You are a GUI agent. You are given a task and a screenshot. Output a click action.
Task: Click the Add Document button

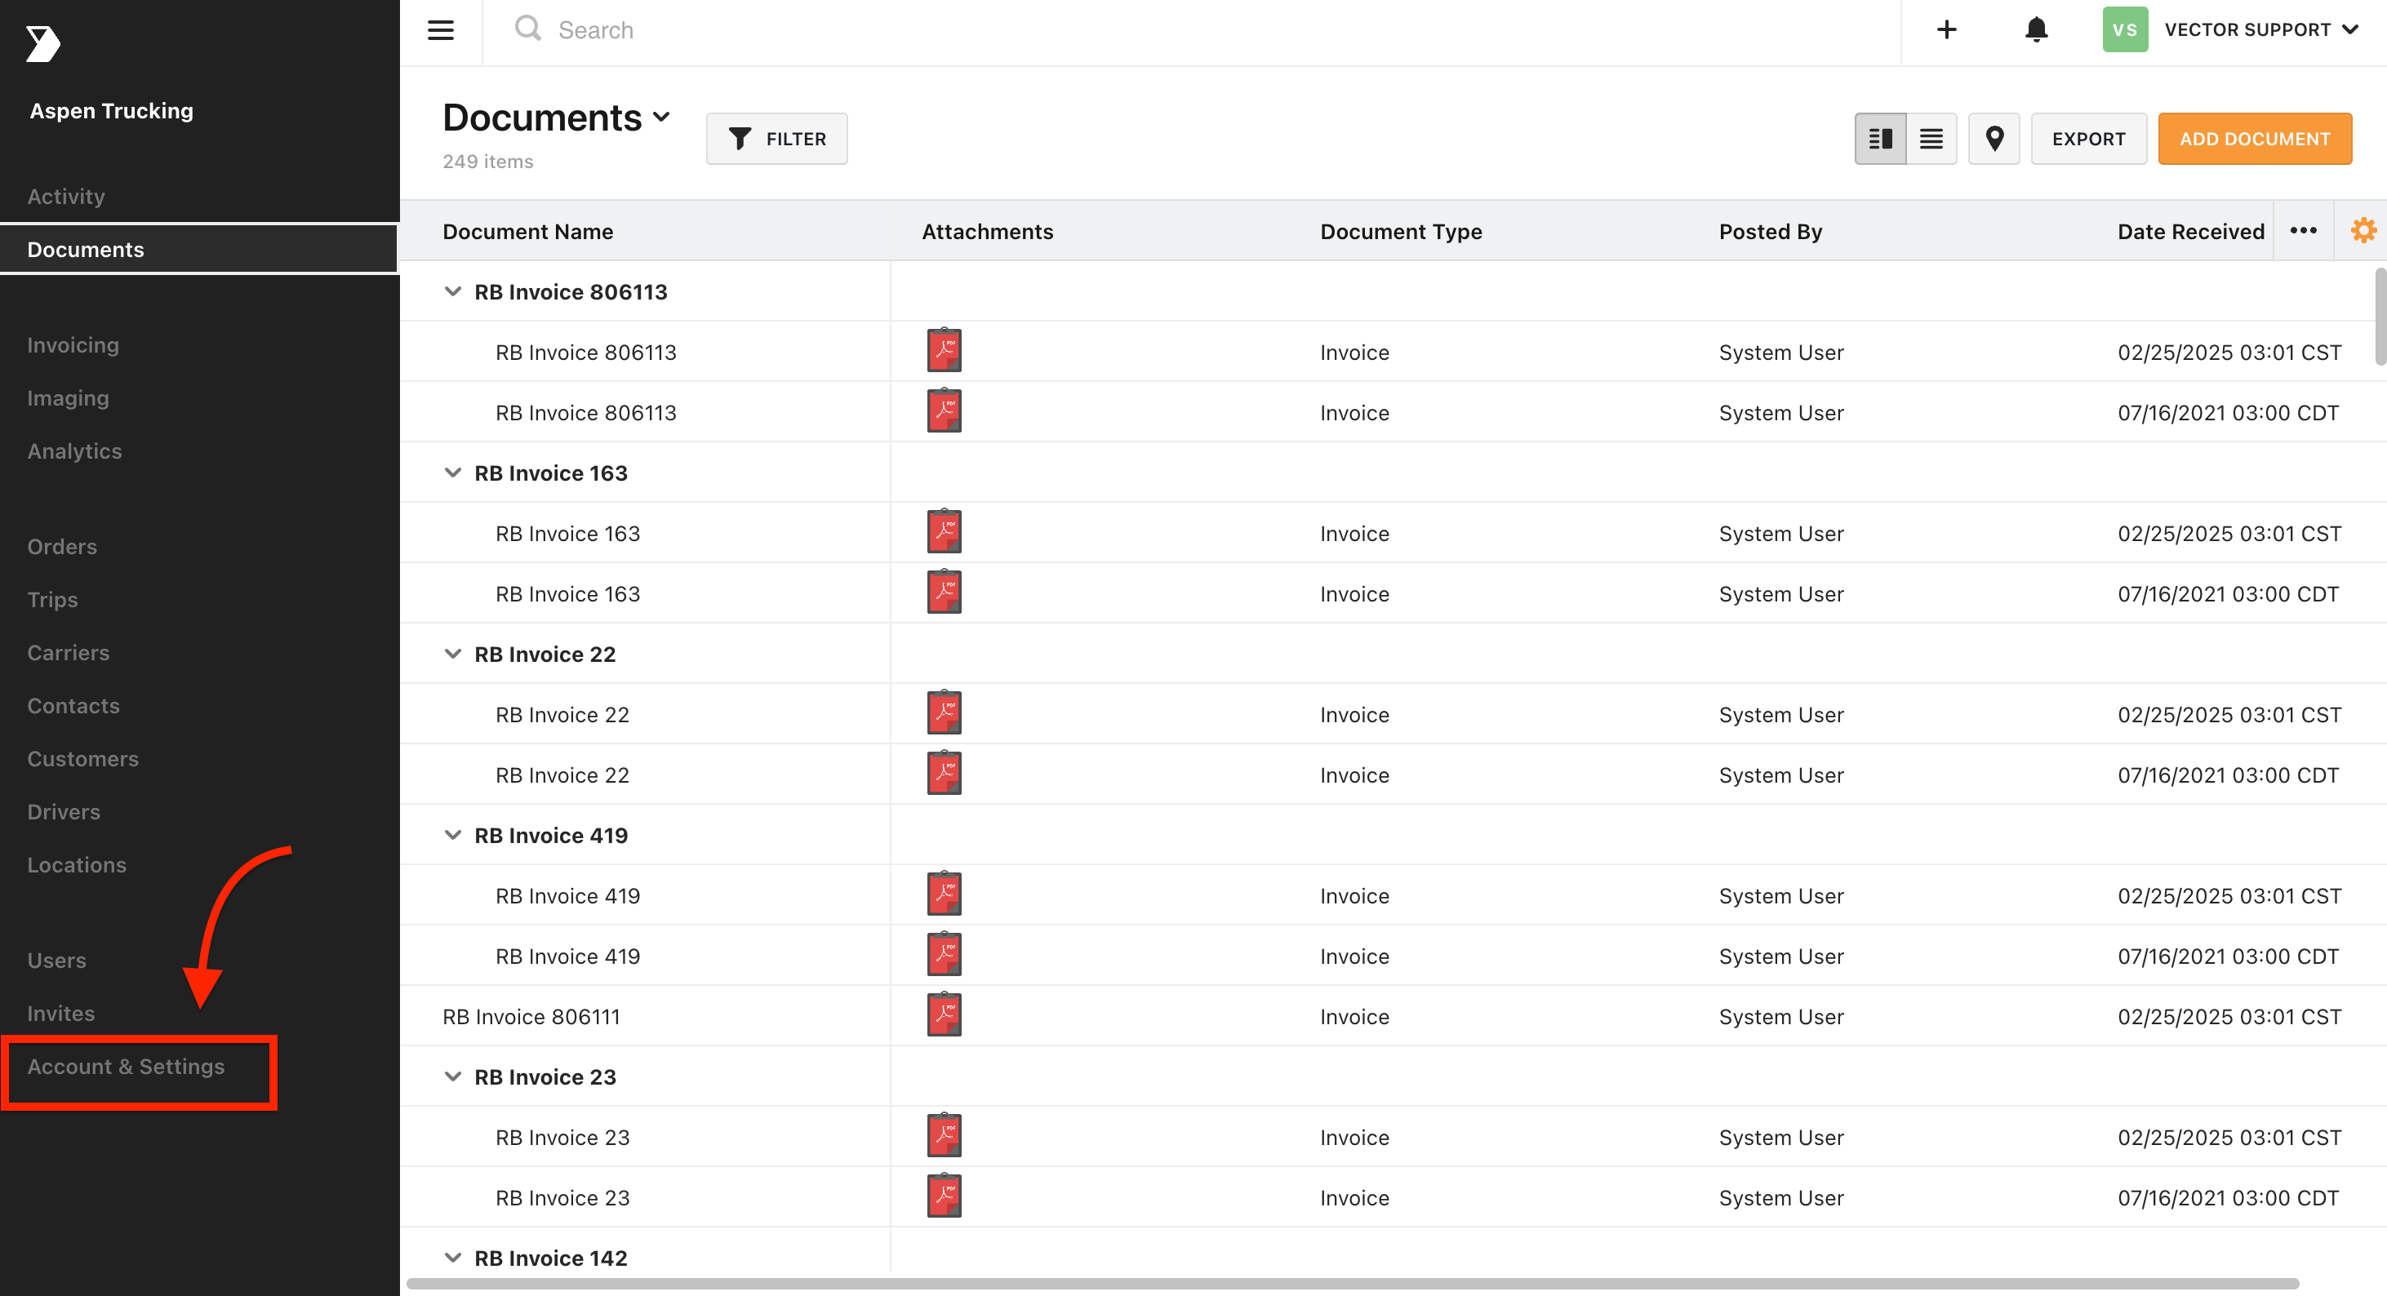2254,139
